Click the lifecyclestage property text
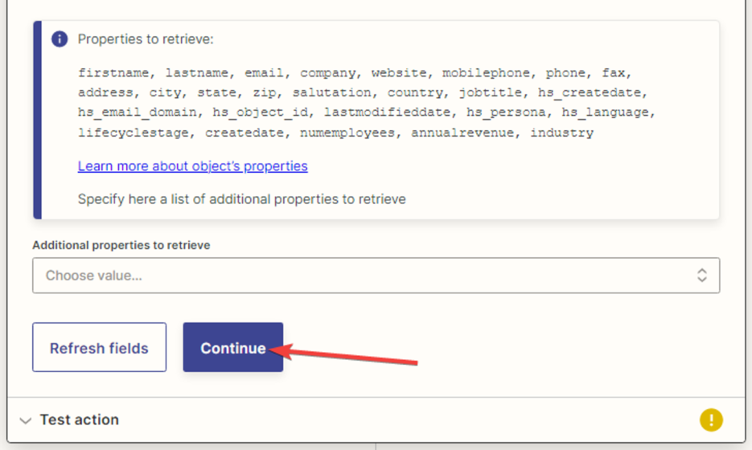This screenshot has height=450, width=752. 134,133
